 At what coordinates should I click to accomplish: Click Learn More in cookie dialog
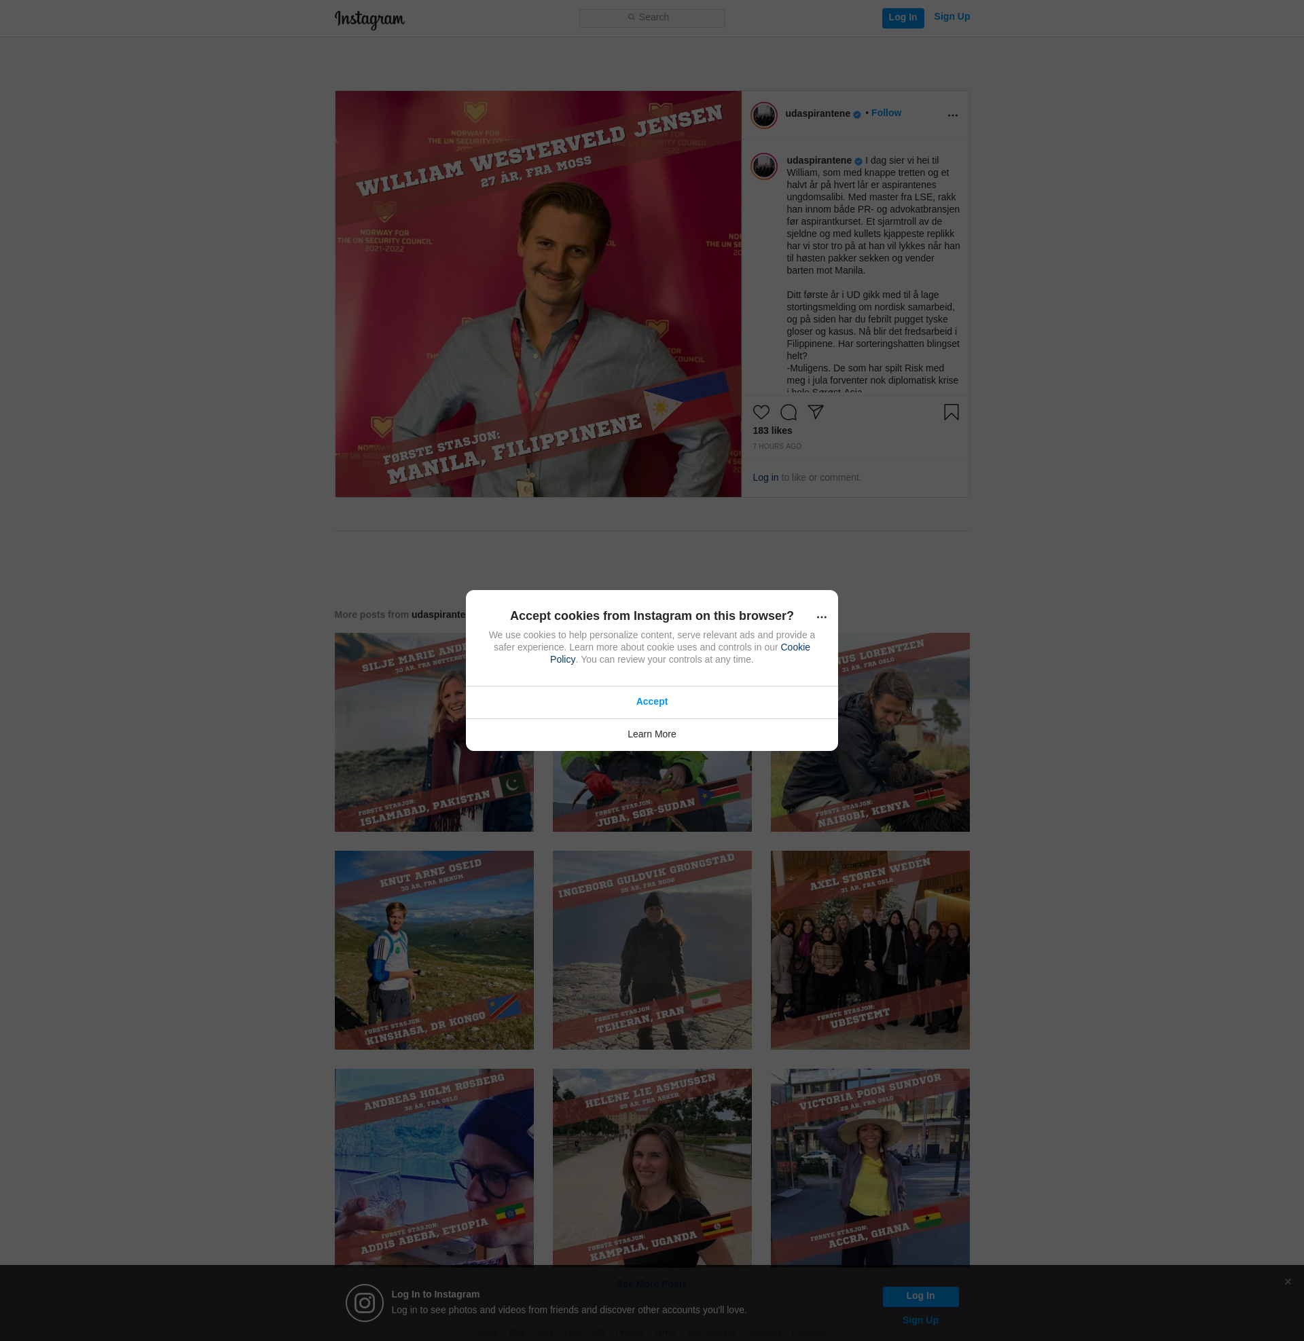(651, 735)
